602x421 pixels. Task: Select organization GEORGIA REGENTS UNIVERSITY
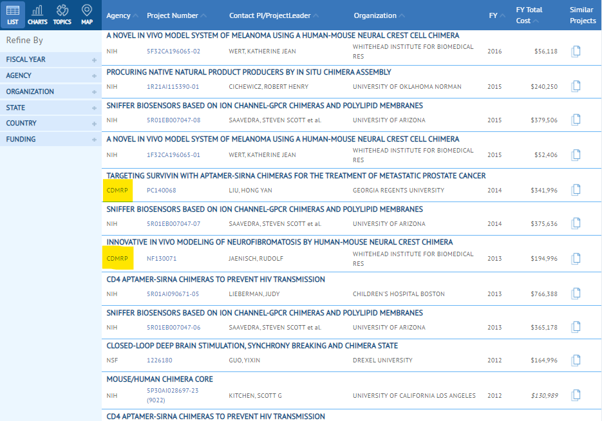(x=399, y=191)
